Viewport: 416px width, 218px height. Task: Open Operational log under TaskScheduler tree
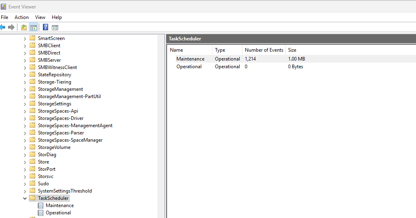58,213
